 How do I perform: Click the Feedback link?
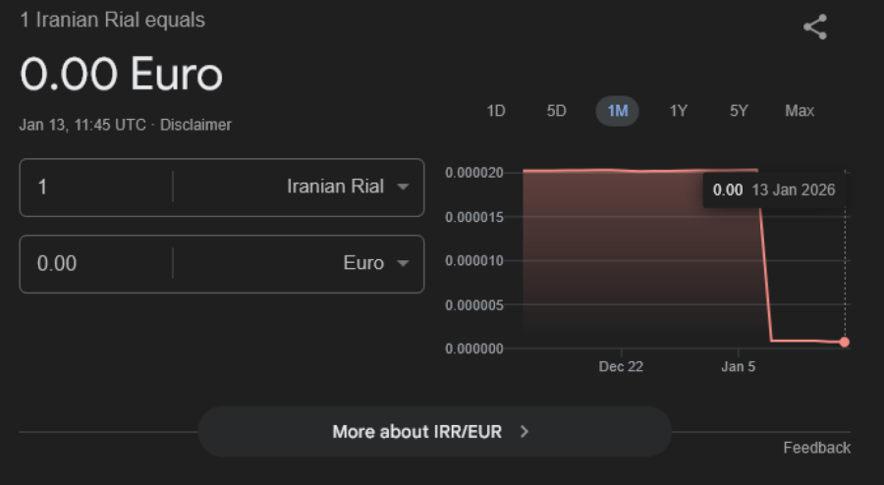pos(816,448)
